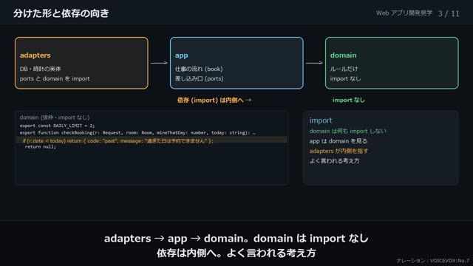Click the highlighted if (r.date < today) line
The width and height of the screenshot is (473, 266).
(x=152, y=140)
